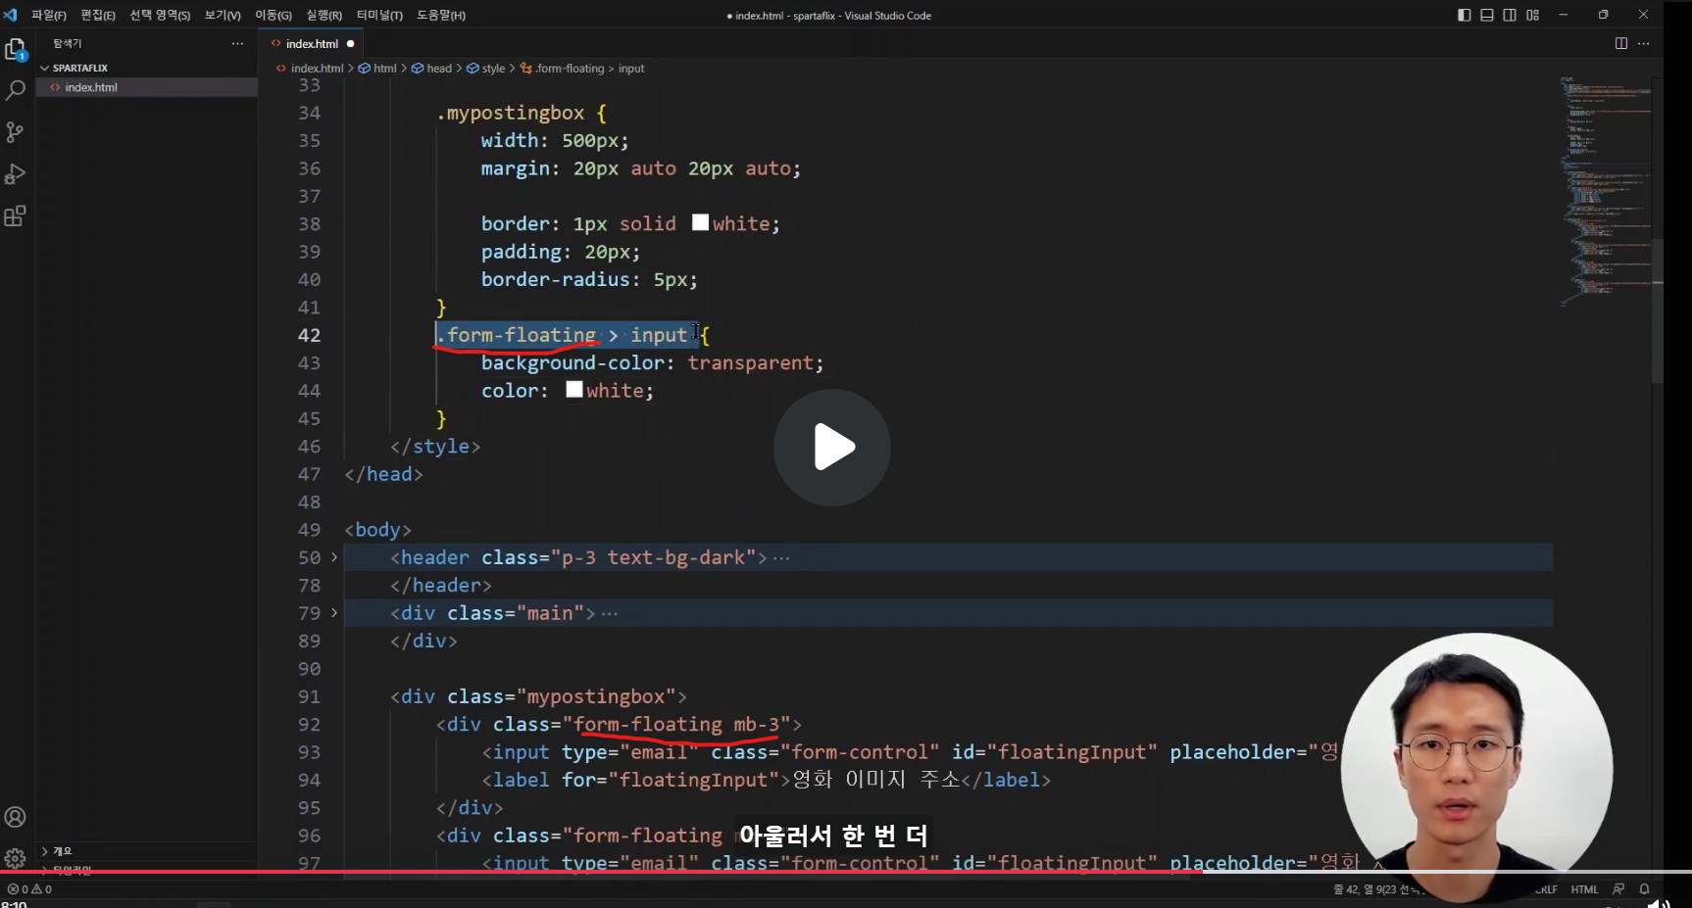Image resolution: width=1692 pixels, height=908 pixels.
Task: Toggle secondary sidebar layout icon
Action: pos(1510,15)
